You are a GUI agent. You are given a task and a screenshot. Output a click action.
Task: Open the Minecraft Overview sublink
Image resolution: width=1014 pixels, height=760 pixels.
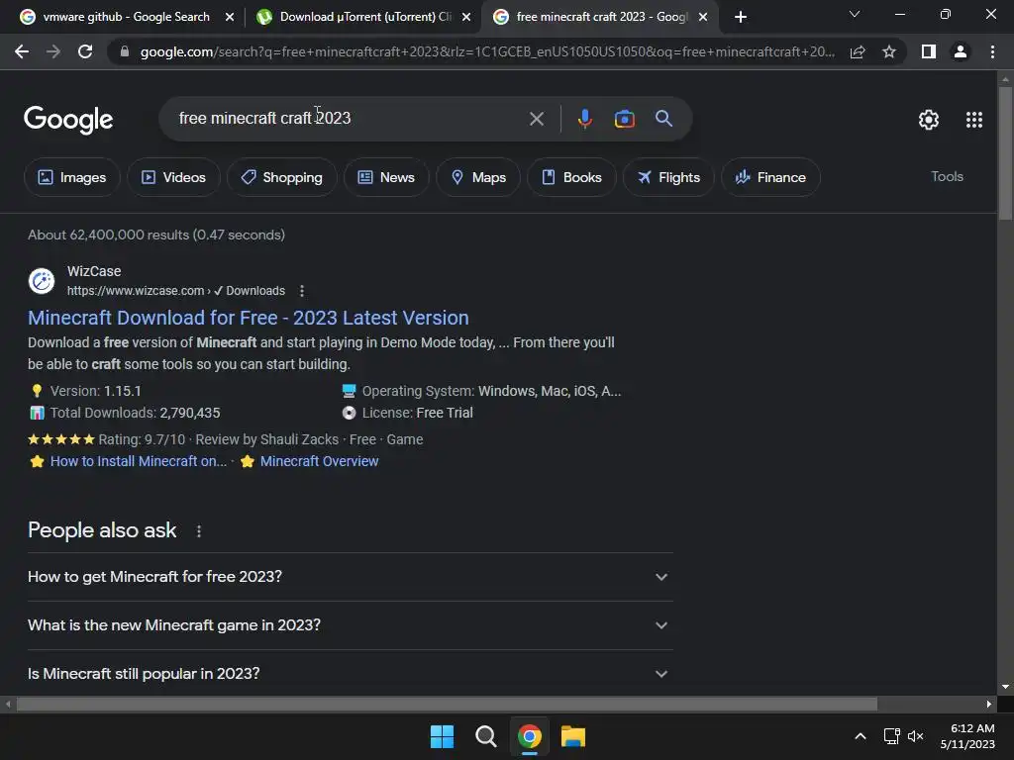click(320, 461)
